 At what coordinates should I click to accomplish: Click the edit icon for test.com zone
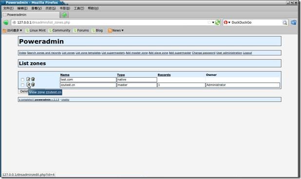point(28,79)
